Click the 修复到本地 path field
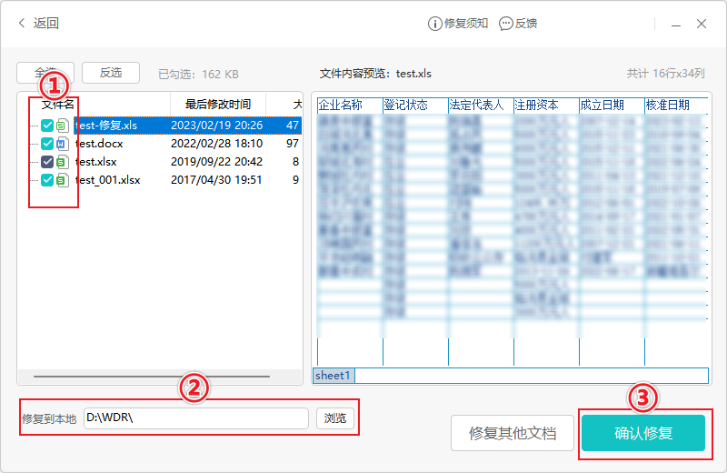 (195, 418)
